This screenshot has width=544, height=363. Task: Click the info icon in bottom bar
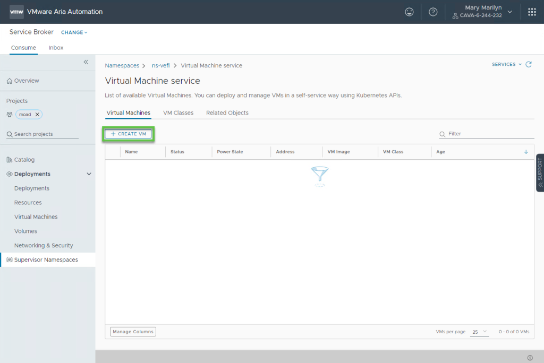coord(530,358)
